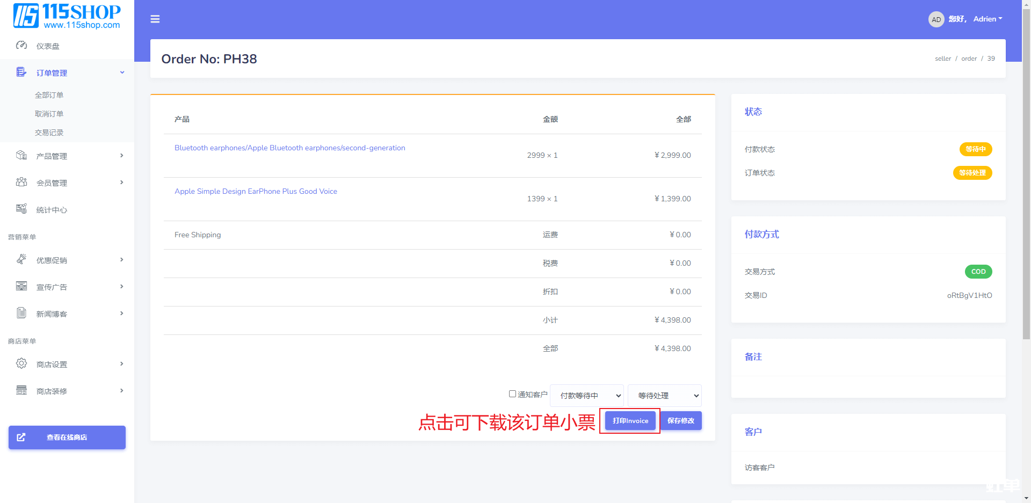Click the COD payment method badge

point(978,272)
